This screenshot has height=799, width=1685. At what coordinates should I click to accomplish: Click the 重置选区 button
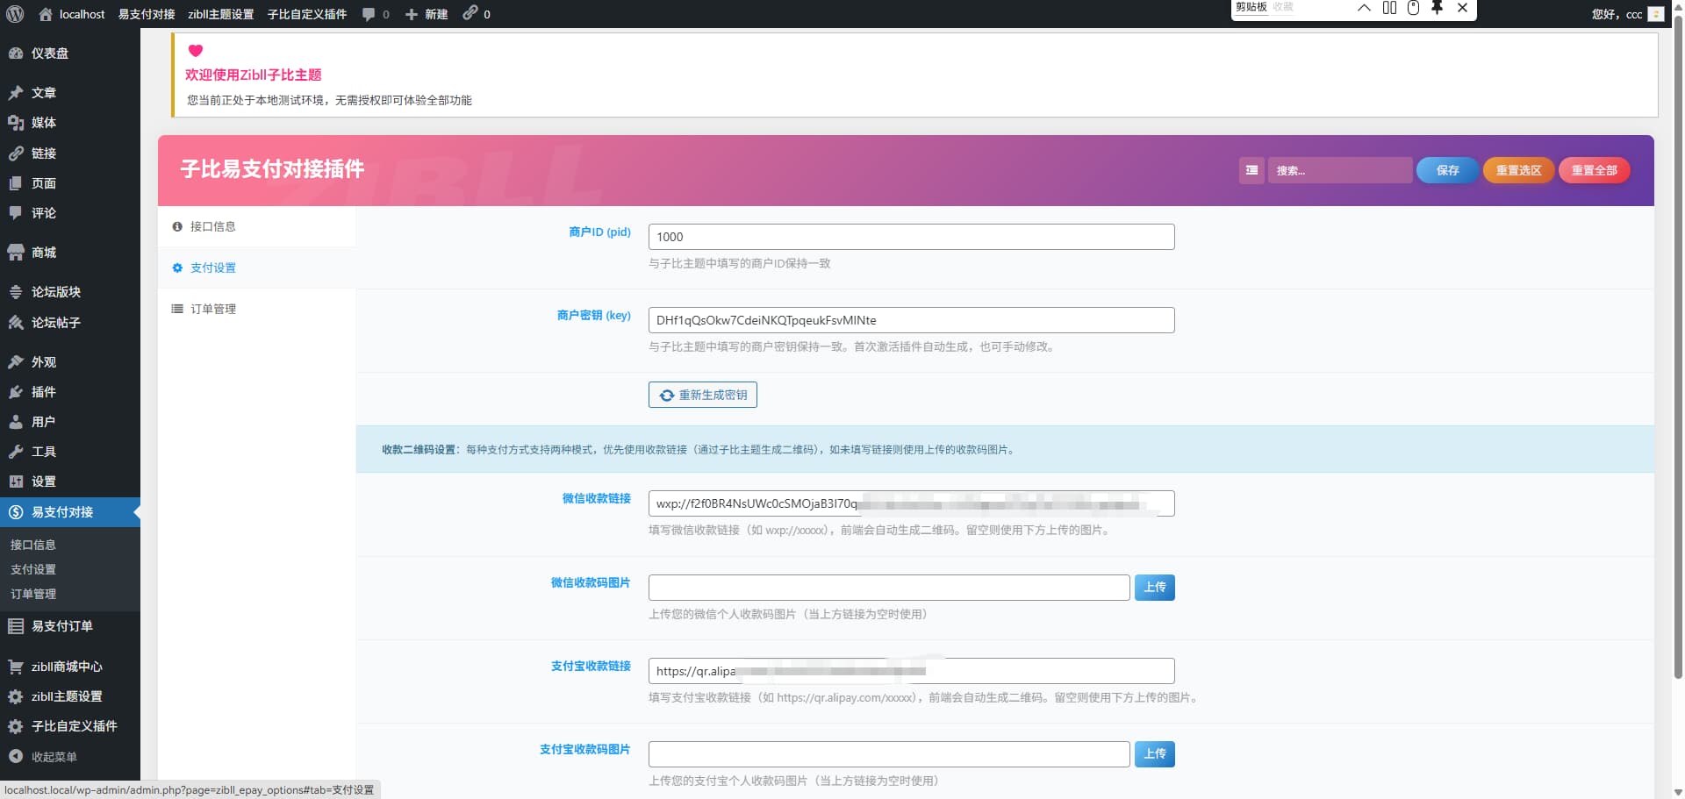click(1518, 170)
